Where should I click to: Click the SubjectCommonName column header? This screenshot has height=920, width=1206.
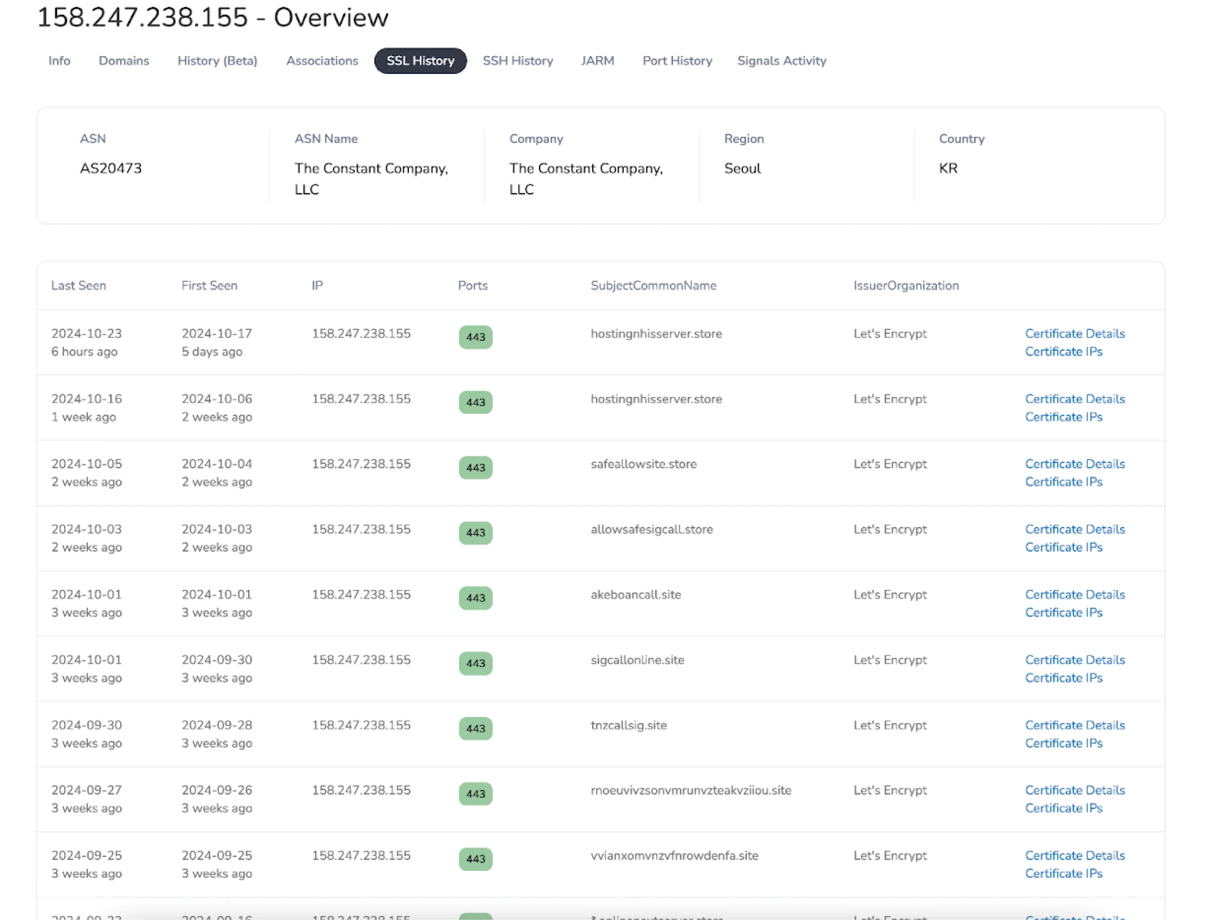[653, 285]
